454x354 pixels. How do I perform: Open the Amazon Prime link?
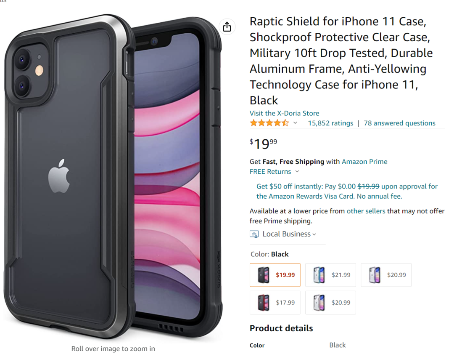click(x=364, y=162)
